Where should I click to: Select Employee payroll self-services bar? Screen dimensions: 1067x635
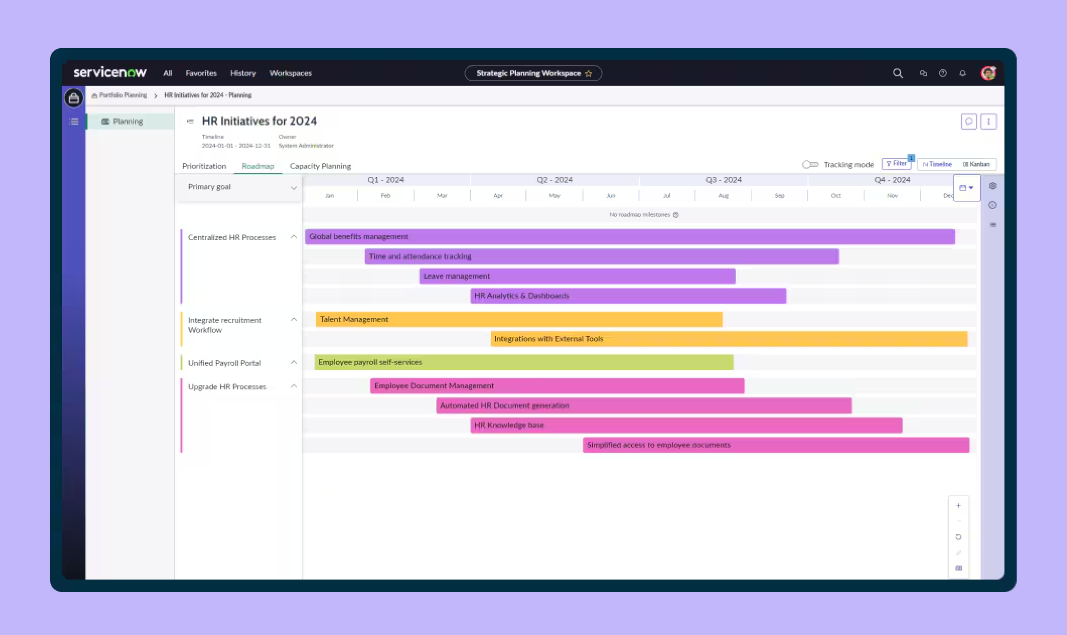[524, 363]
